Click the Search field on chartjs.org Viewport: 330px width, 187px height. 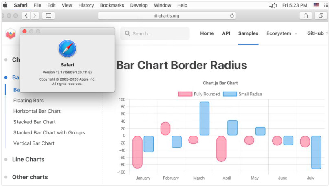pos(155,33)
